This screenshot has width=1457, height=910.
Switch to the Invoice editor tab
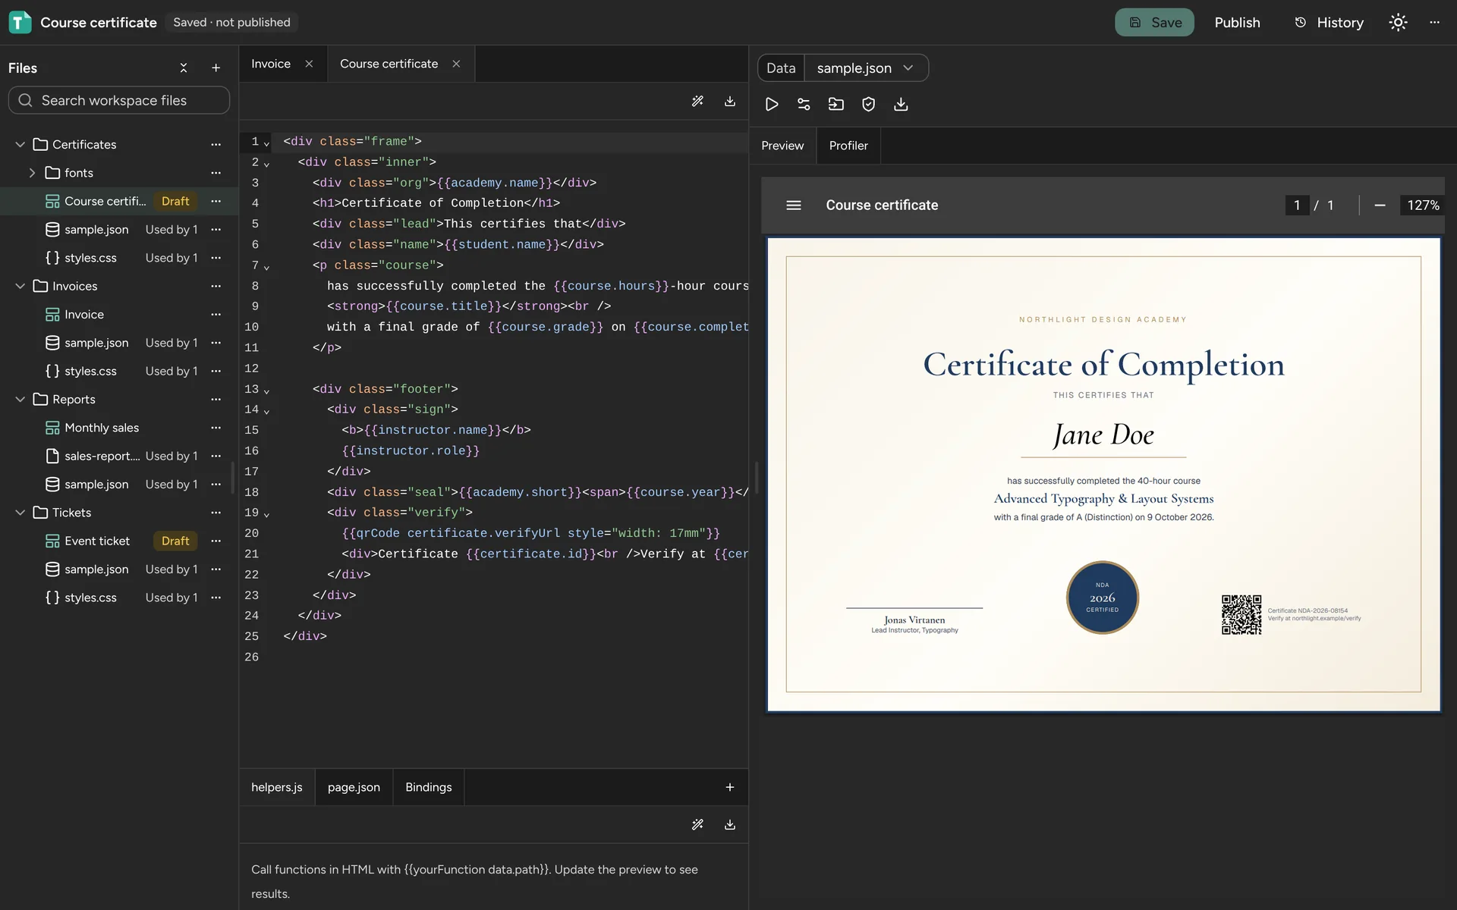[x=271, y=64]
